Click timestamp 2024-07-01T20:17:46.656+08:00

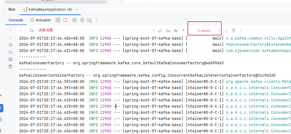(x=52, y=131)
